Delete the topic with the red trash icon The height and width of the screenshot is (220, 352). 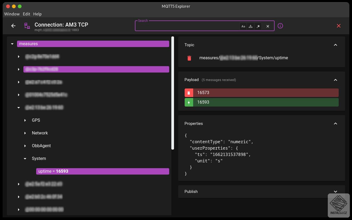tap(189, 58)
